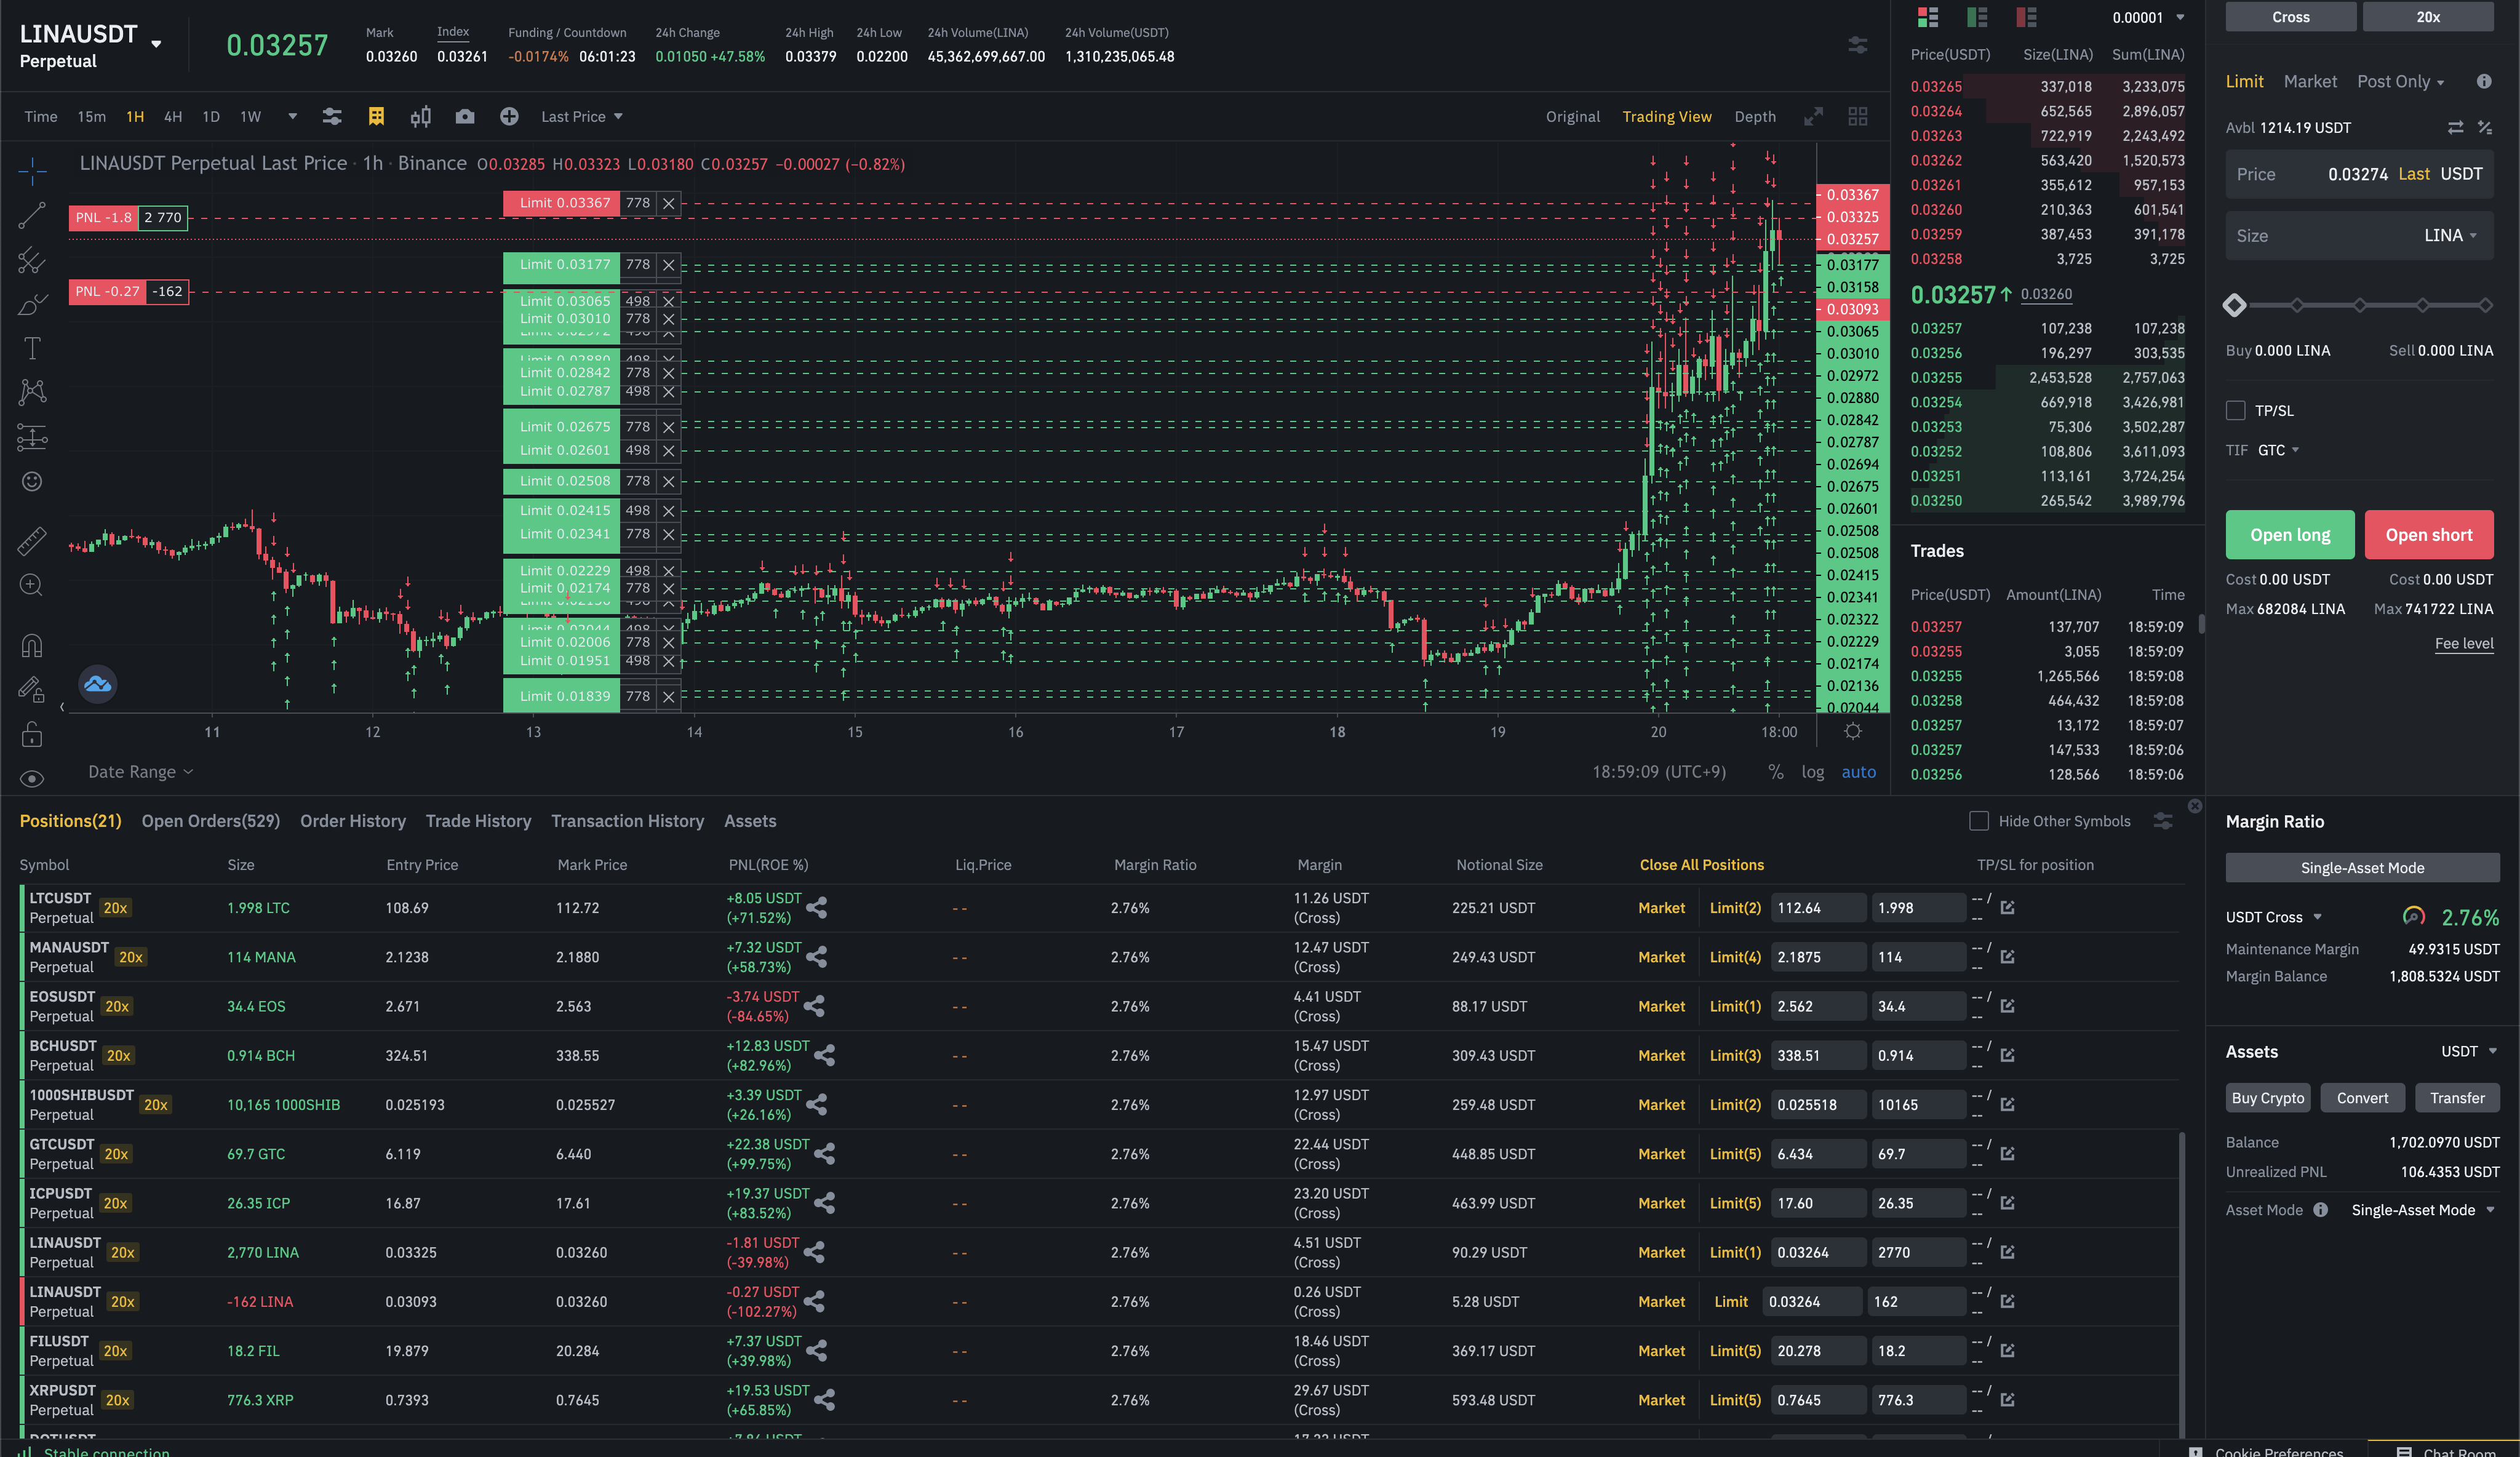Expand the Post Only order type dropdown
The image size is (2520, 1457).
coord(2400,82)
